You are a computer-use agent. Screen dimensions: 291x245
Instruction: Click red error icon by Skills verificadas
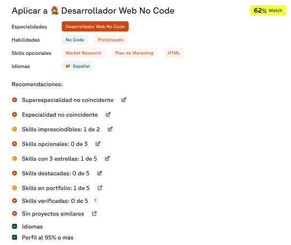14,201
